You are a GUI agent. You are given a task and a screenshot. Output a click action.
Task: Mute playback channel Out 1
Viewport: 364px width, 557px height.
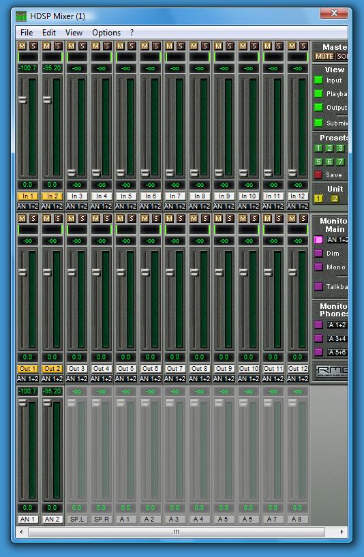(x=22, y=218)
